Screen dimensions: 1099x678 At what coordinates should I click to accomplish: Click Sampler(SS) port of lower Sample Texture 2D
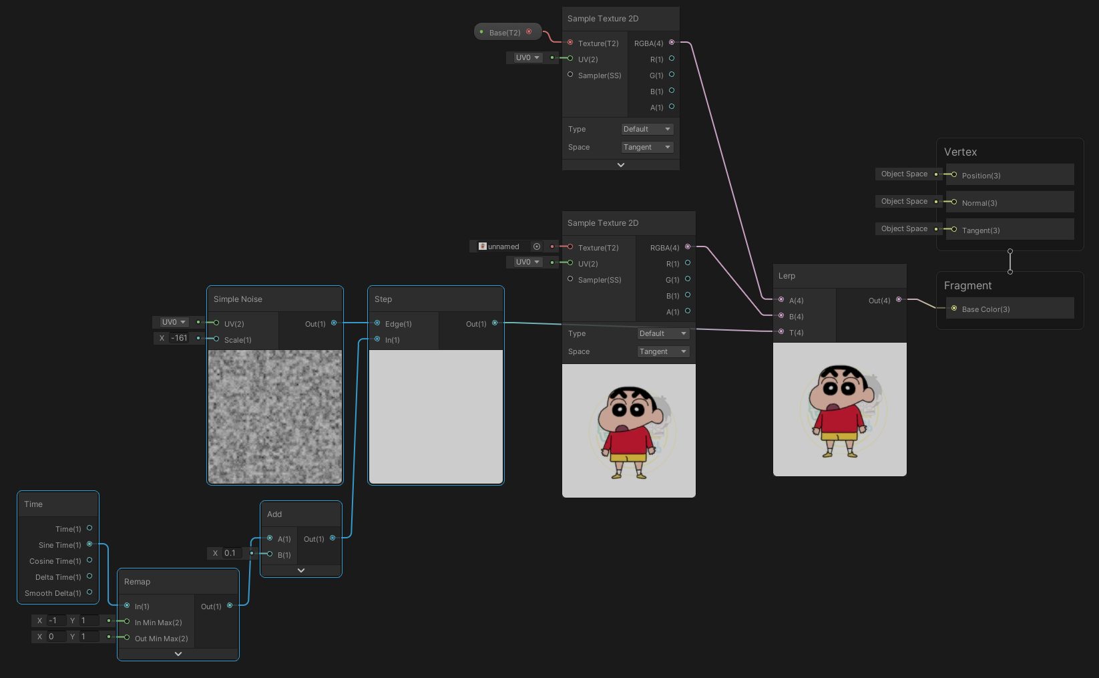coord(570,279)
